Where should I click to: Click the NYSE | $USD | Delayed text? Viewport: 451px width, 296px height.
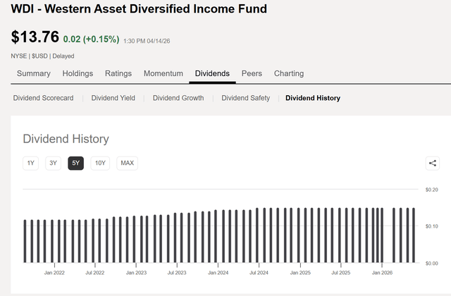pyautogui.click(x=42, y=56)
